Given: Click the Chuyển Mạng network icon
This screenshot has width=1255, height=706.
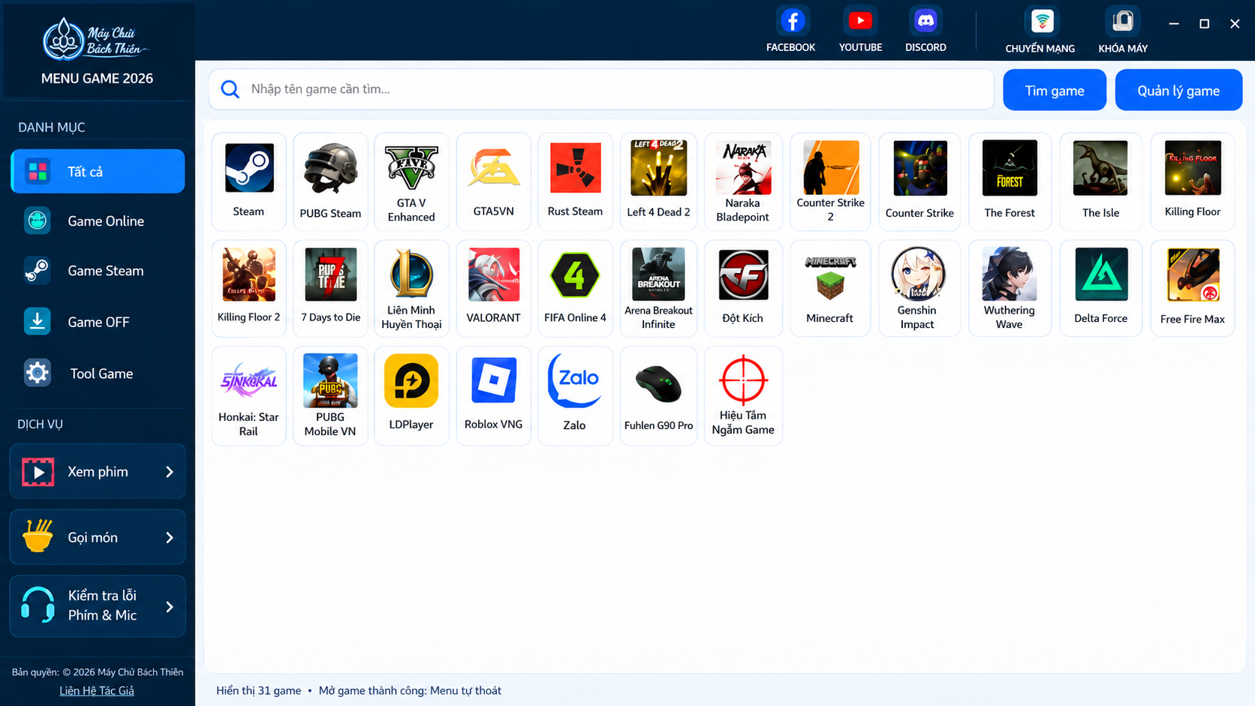Looking at the screenshot, I should 1042,22.
